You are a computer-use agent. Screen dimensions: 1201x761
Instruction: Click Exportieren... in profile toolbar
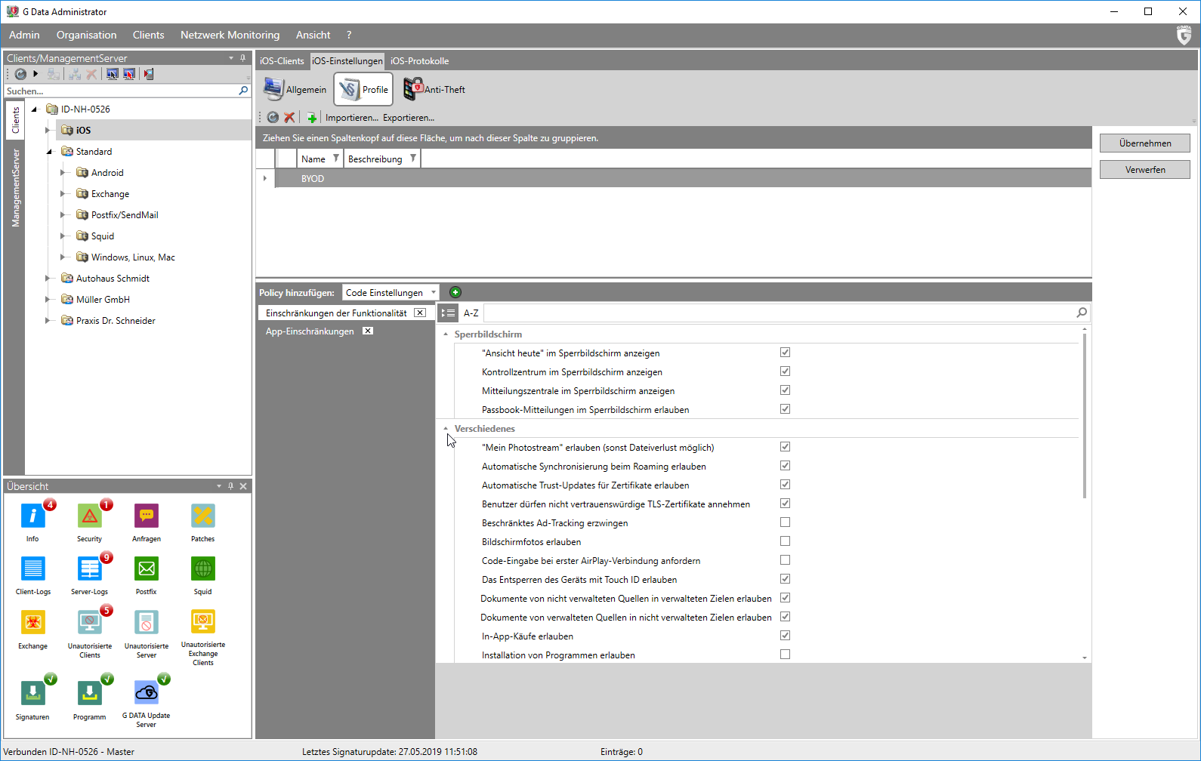click(409, 118)
